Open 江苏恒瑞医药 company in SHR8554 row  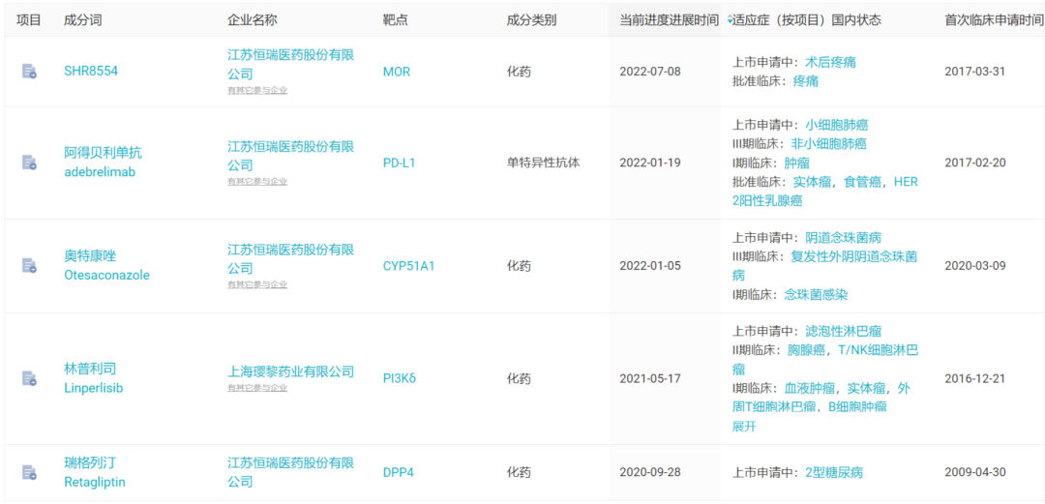pos(290,63)
